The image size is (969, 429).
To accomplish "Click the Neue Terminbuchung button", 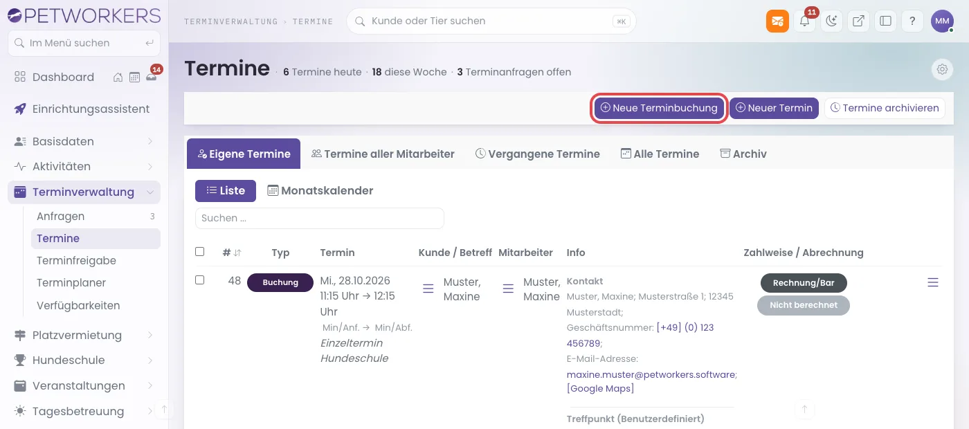I will (x=659, y=108).
